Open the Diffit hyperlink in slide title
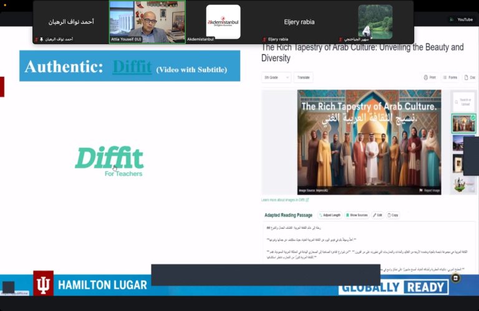The image size is (479, 311). click(132, 67)
